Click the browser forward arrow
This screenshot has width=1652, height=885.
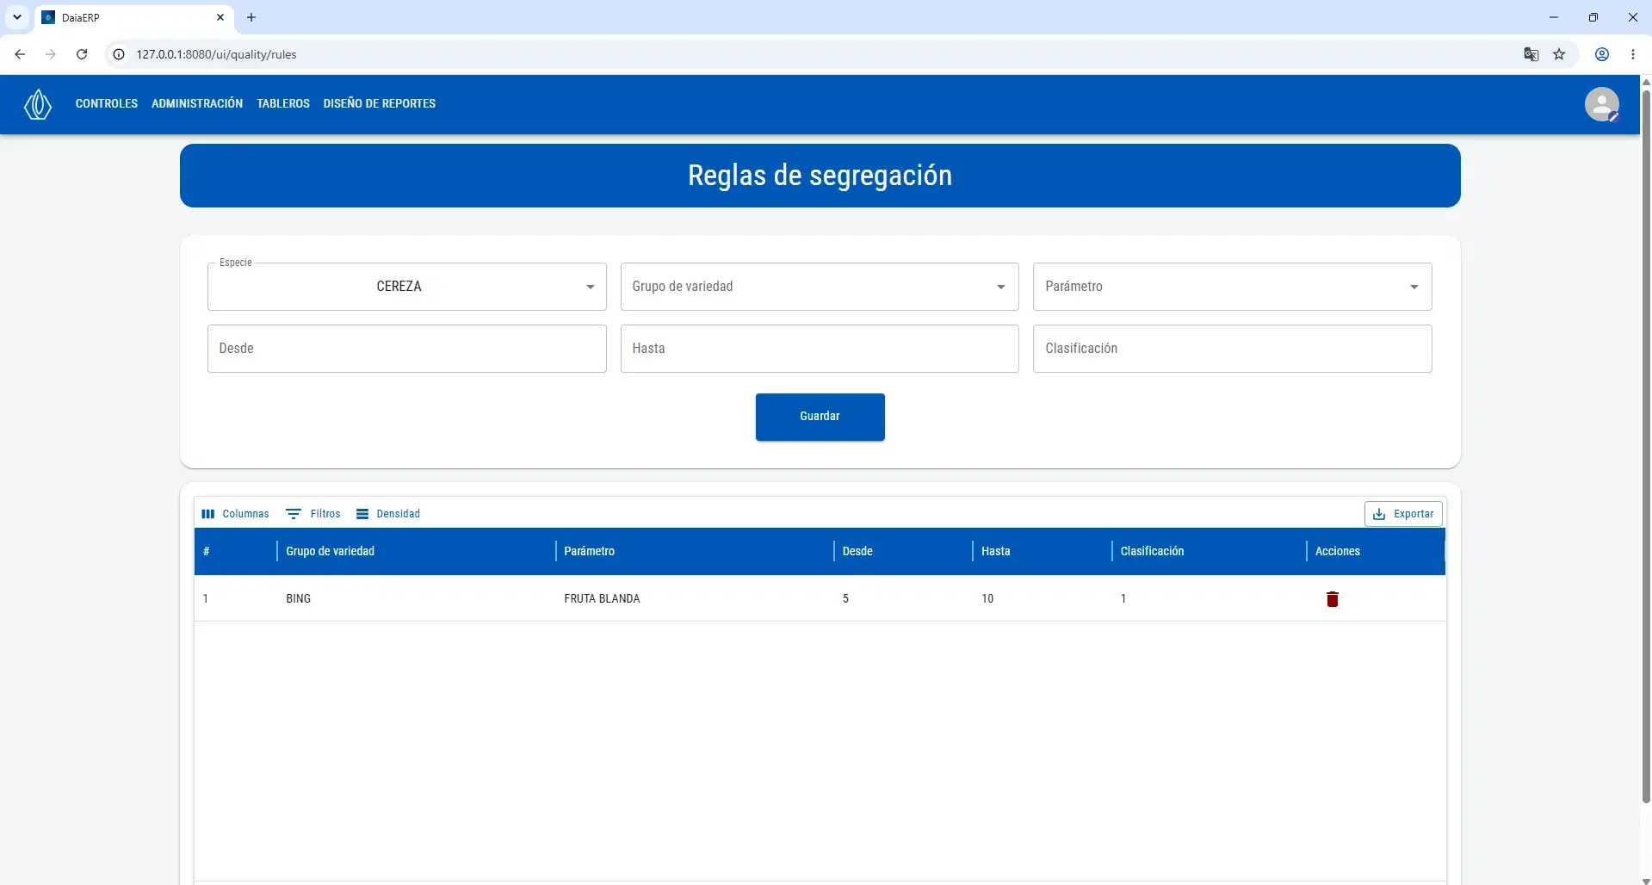[x=51, y=54]
